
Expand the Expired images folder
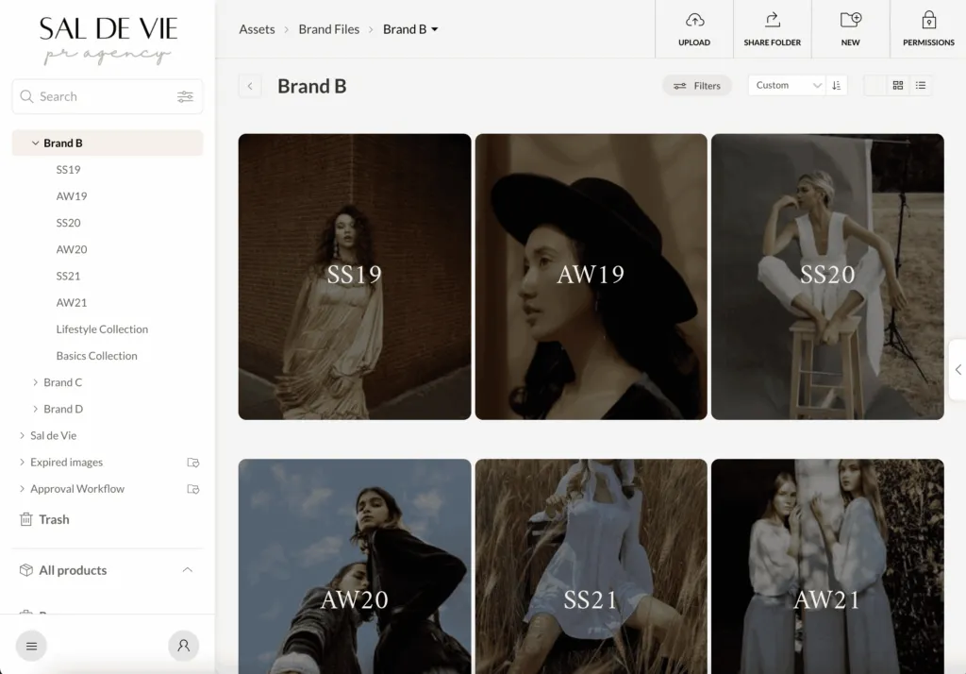click(23, 462)
